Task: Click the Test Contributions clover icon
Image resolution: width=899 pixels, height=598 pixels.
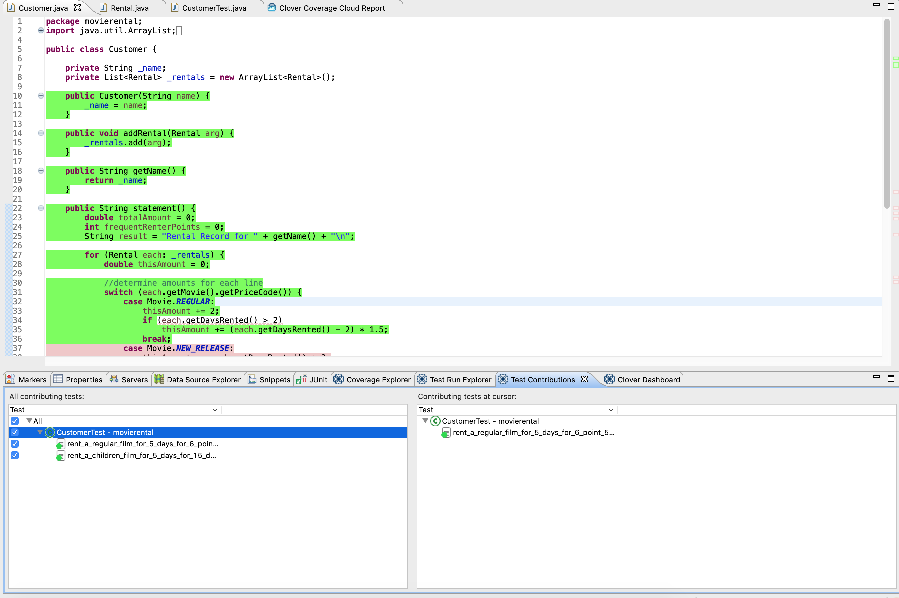Action: [x=503, y=379]
